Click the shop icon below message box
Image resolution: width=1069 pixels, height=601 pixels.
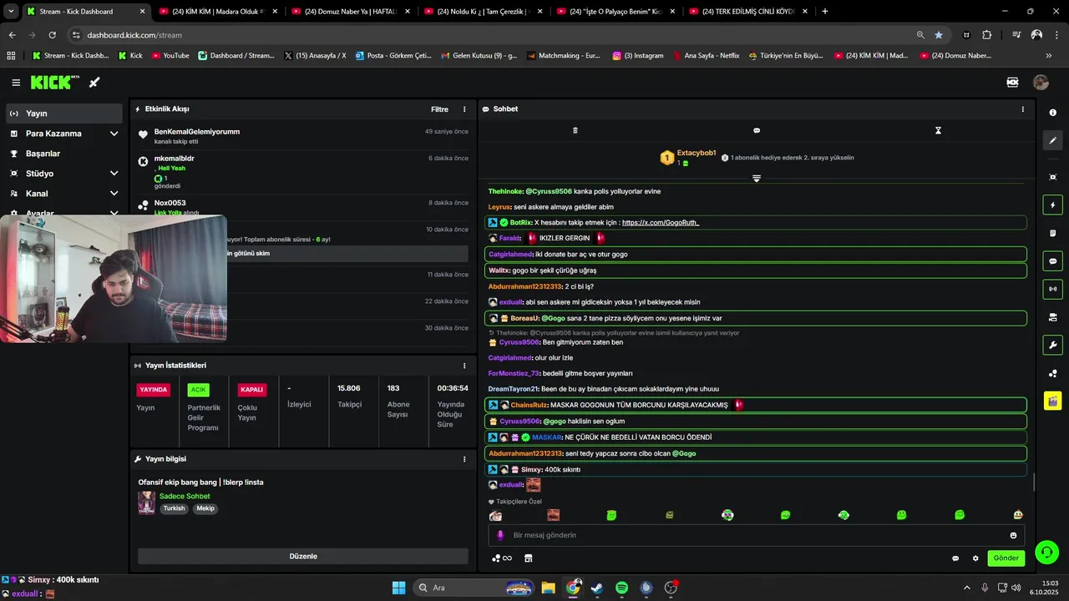(528, 558)
